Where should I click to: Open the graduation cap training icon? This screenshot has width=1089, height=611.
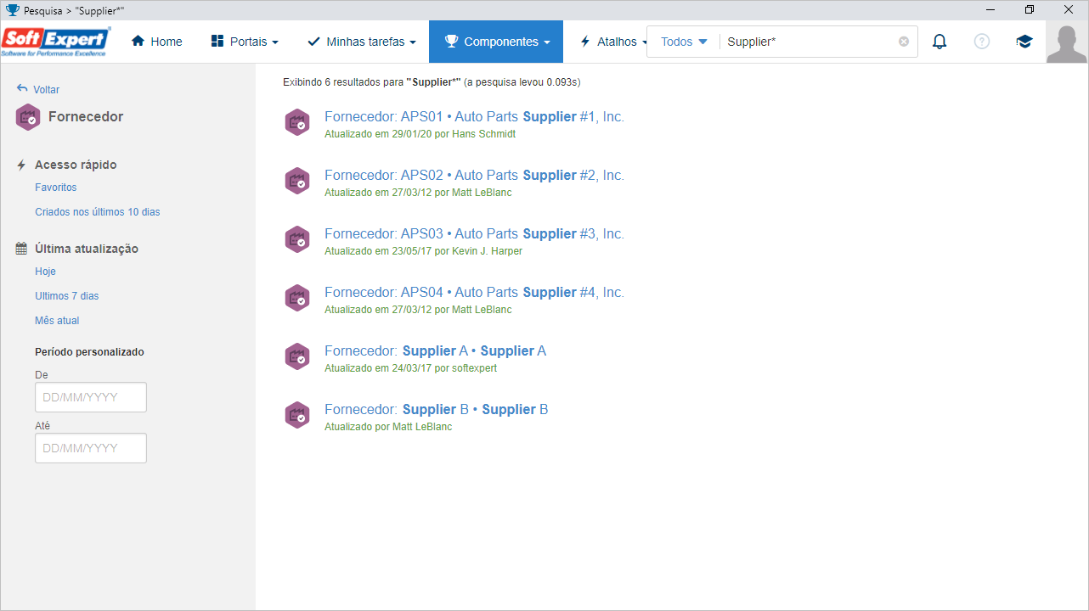pos(1024,42)
